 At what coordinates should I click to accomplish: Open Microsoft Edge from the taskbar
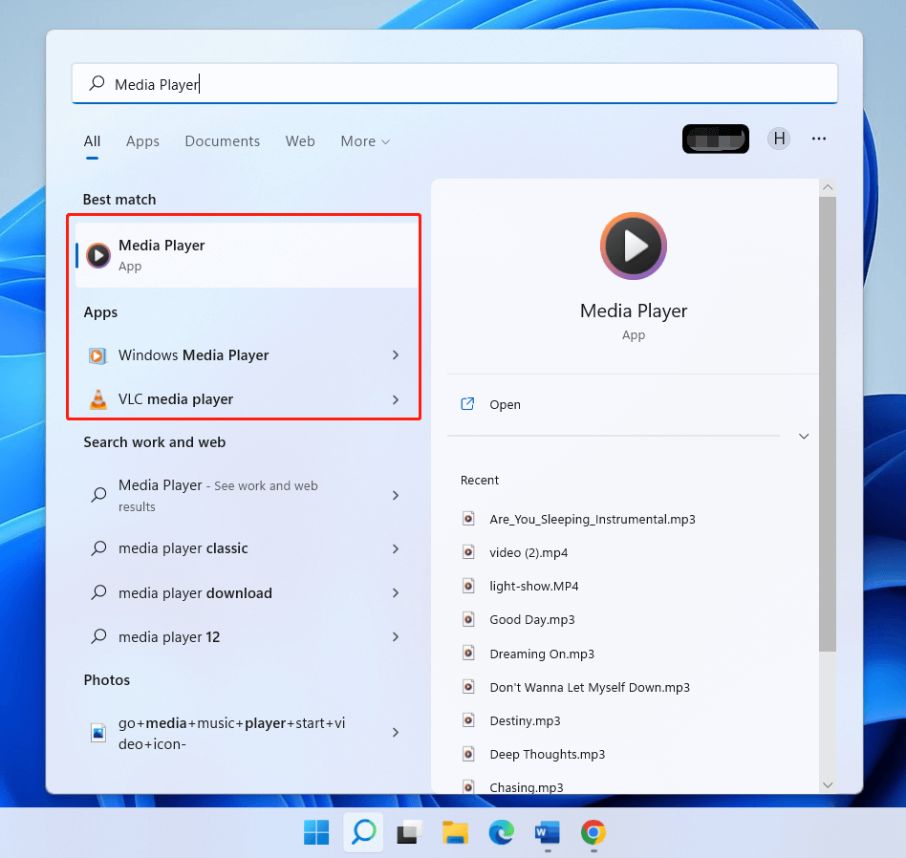click(501, 832)
